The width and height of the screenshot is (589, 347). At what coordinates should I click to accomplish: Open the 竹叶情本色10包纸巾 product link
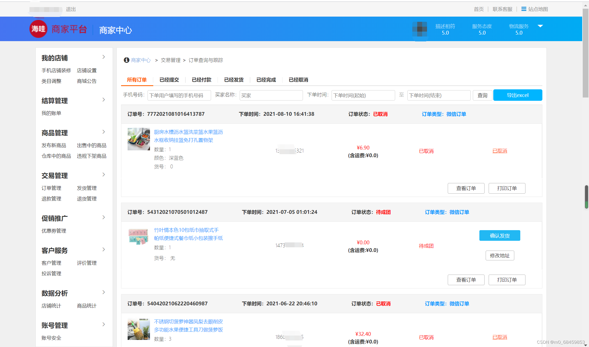click(188, 234)
